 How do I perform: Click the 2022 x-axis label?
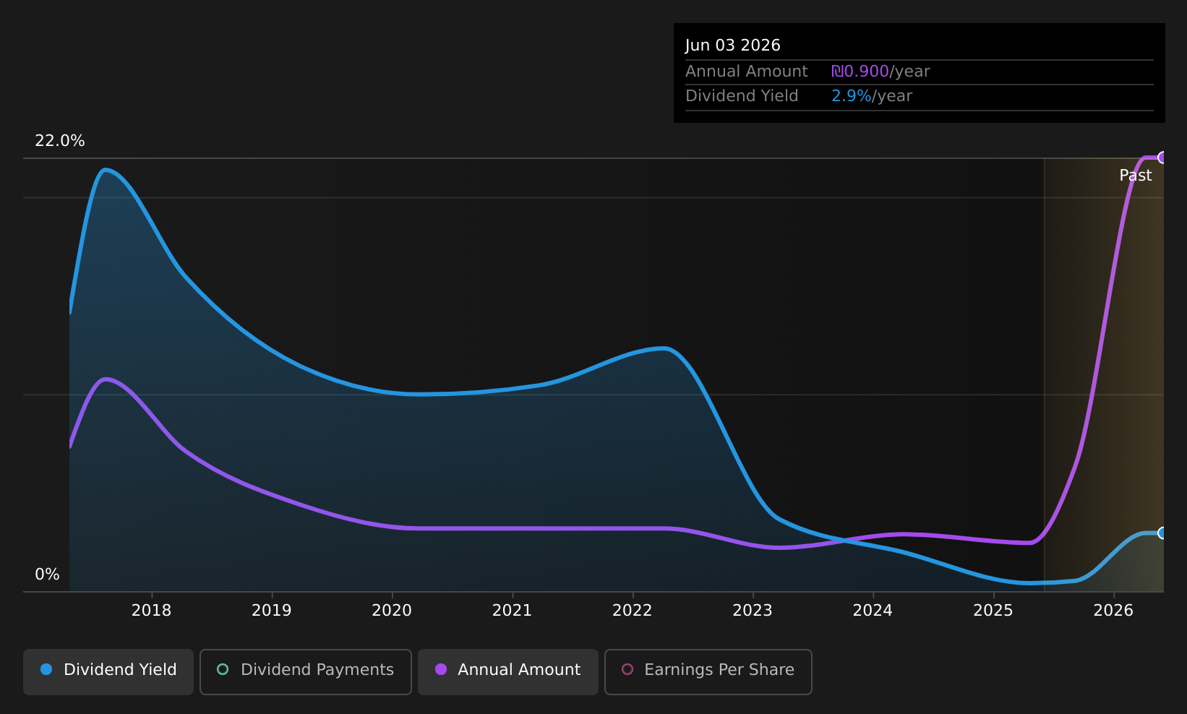tap(633, 611)
